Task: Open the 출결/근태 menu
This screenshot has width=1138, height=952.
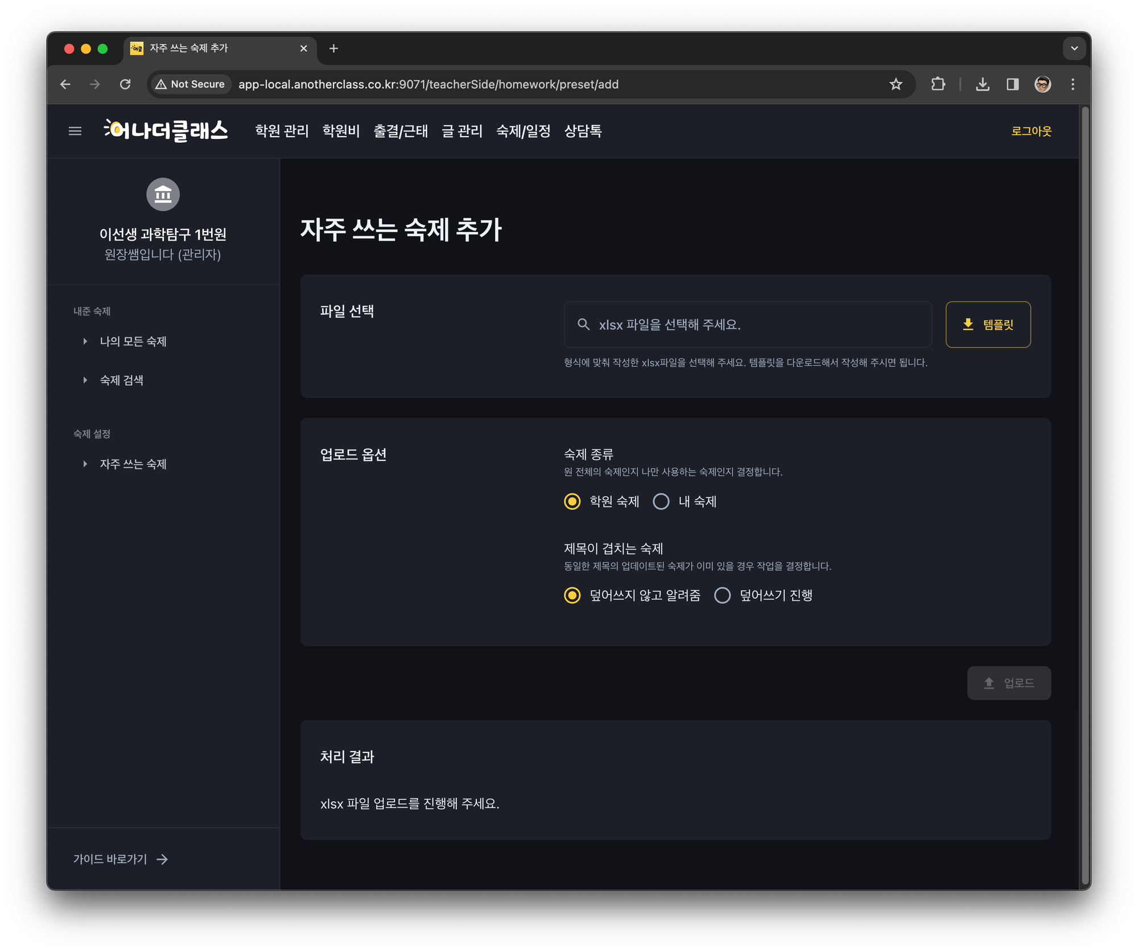Action: 401,131
